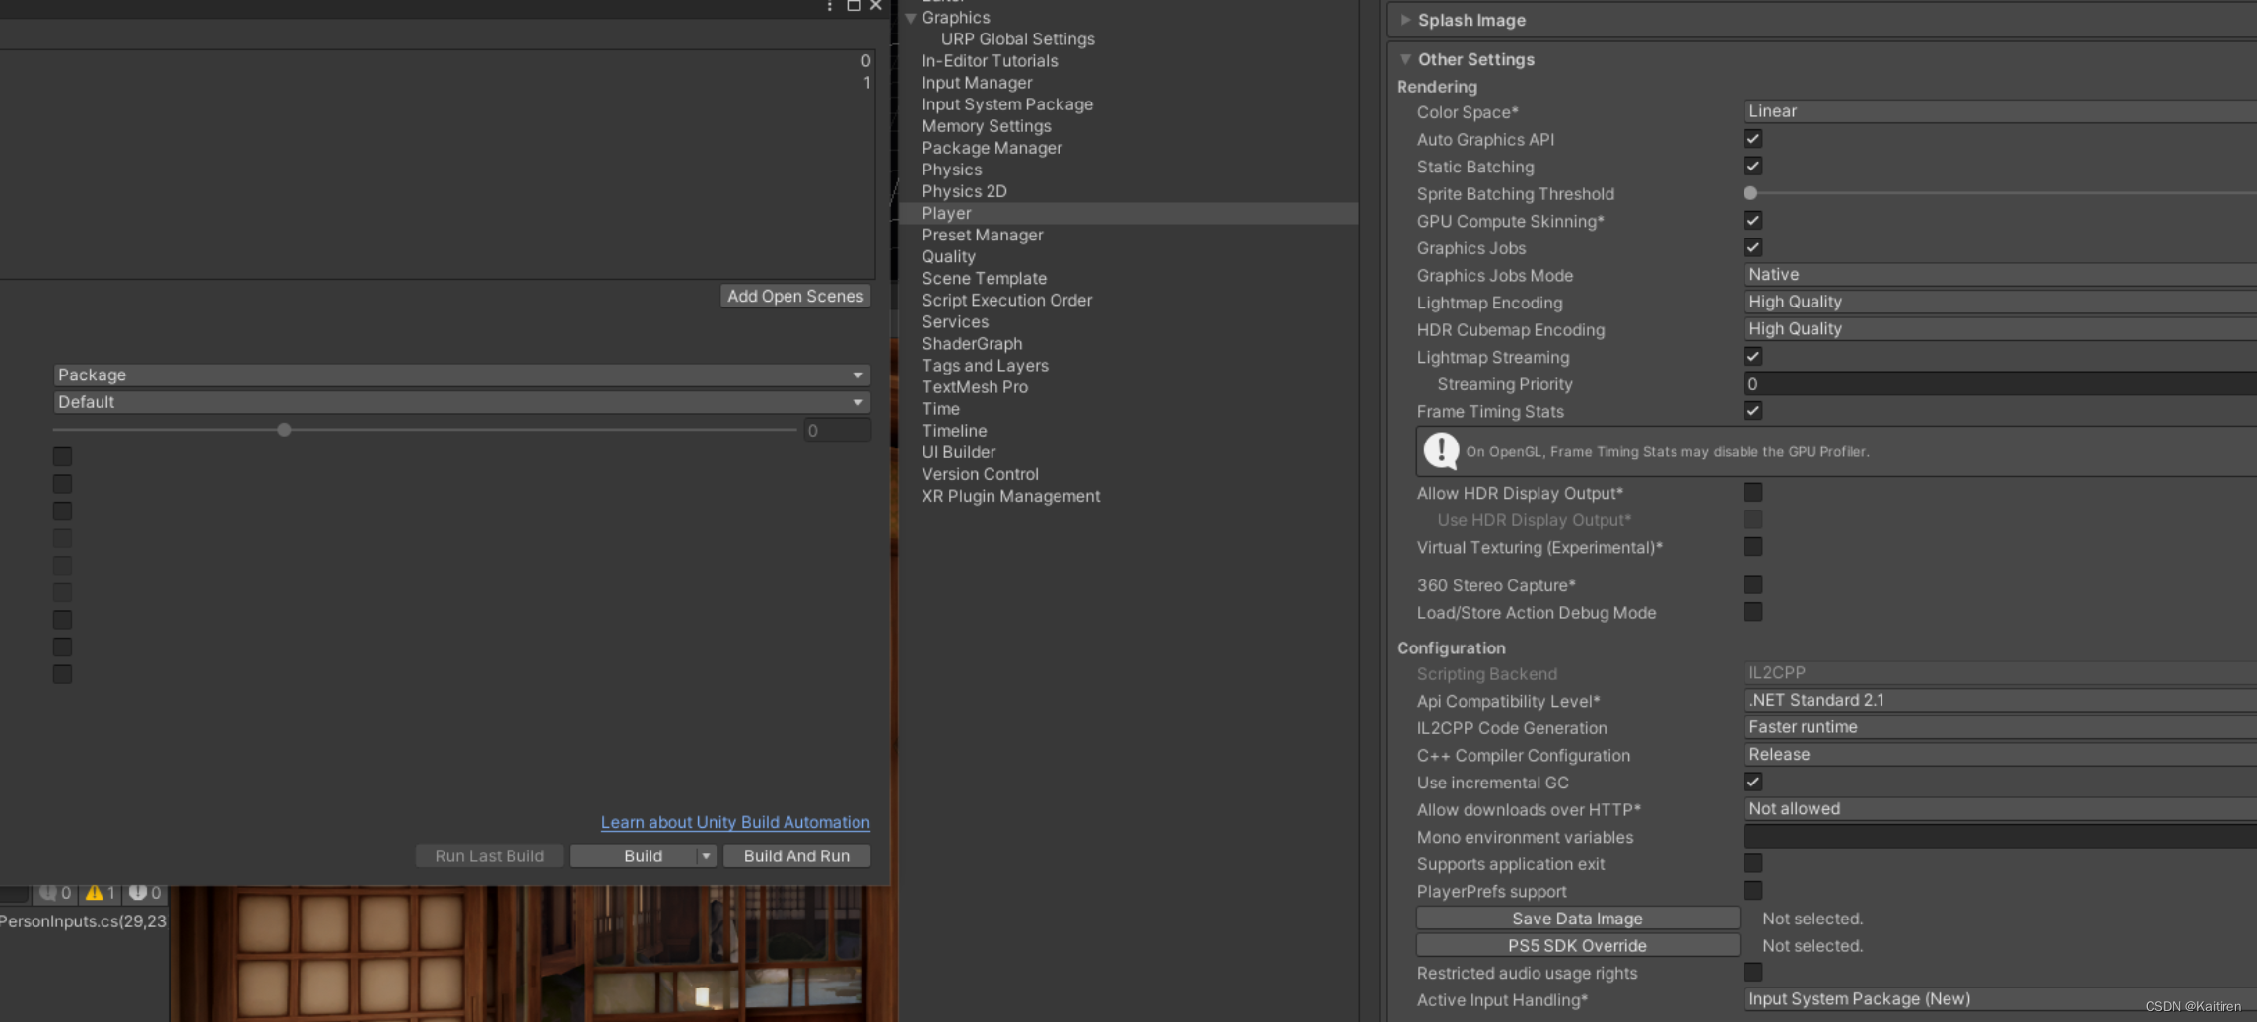Toggle Use incremental GC checkbox
Screen dimensions: 2257x1022
point(1752,783)
